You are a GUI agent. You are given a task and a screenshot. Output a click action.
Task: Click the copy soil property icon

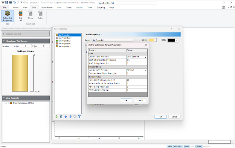[x=75, y=117]
